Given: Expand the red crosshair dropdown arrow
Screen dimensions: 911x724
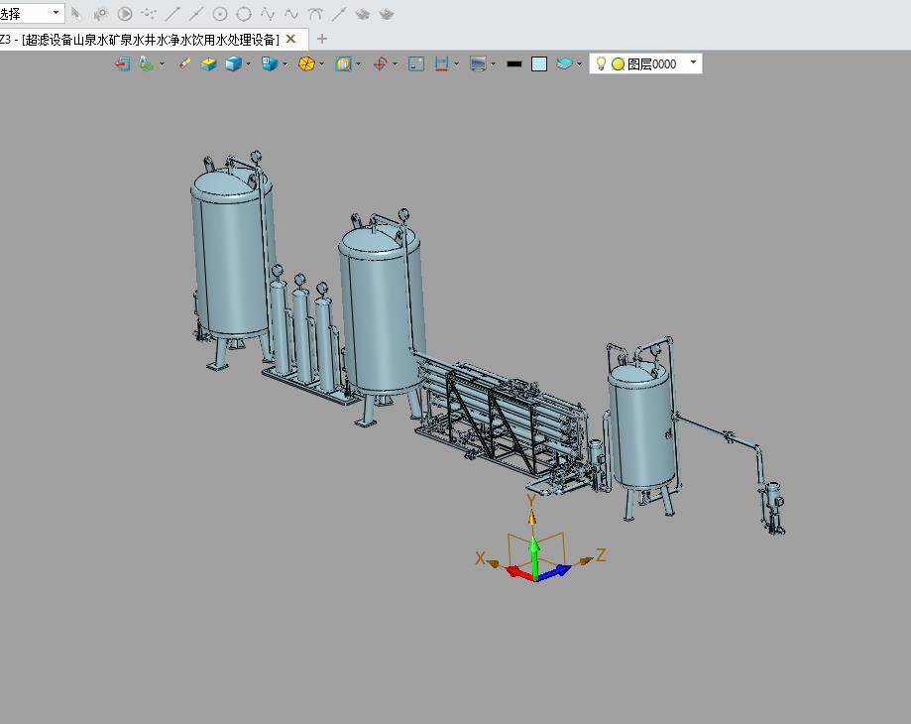Looking at the screenshot, I should coord(396,63).
